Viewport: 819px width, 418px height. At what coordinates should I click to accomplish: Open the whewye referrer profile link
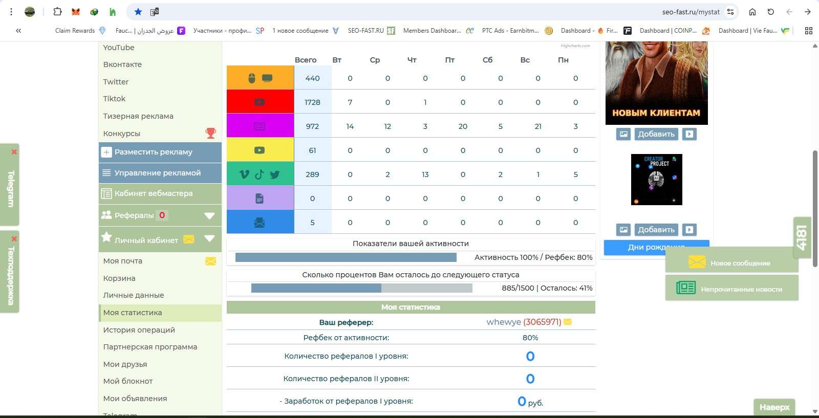pos(503,322)
